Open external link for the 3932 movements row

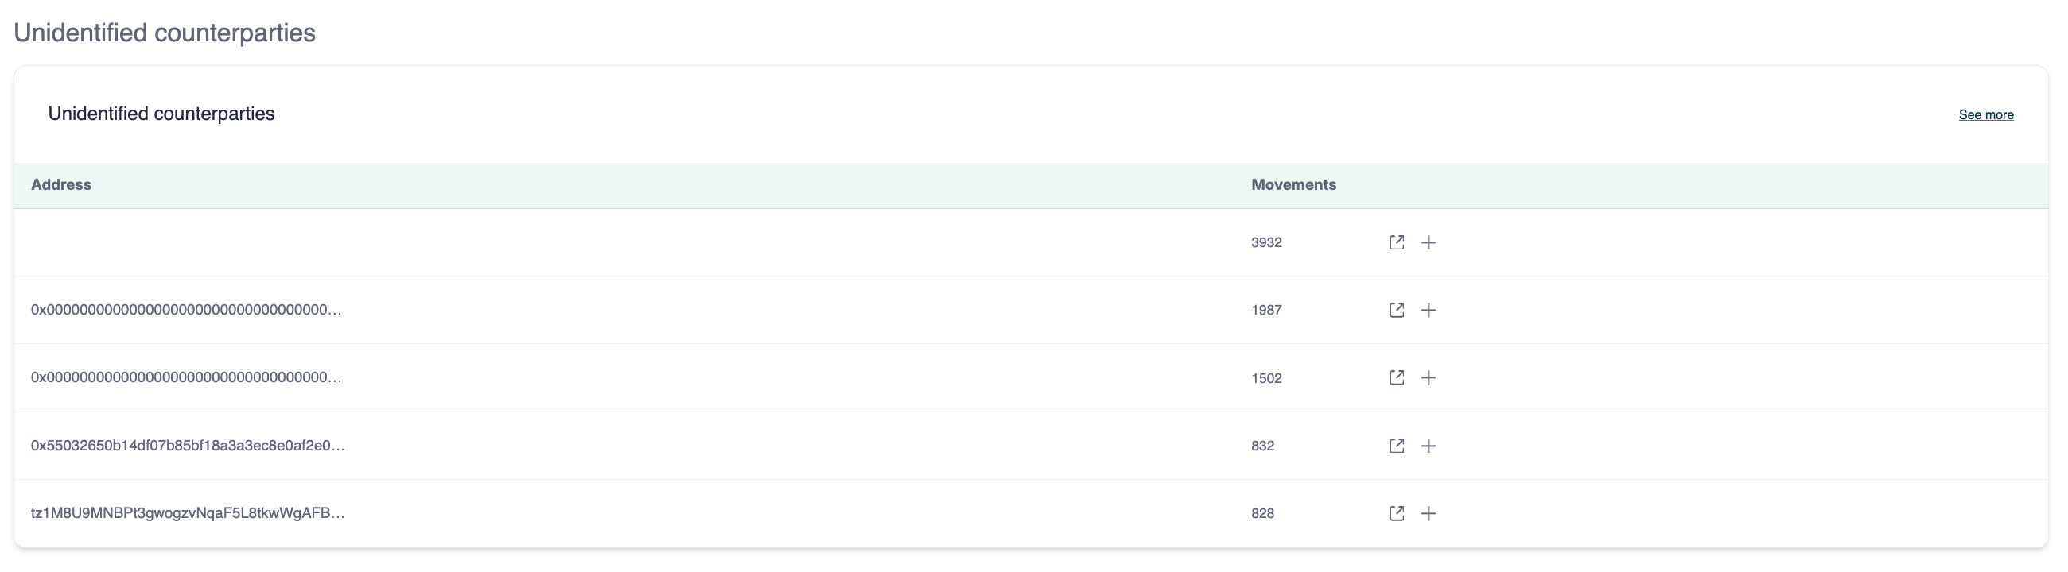1396,242
